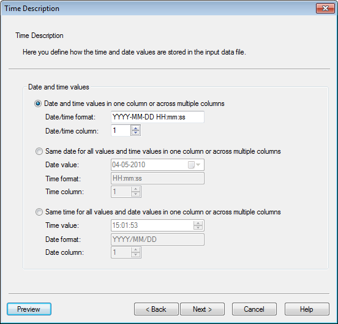This screenshot has height=324, width=338.
Task: Select Same time for all values option
Action: coord(39,212)
